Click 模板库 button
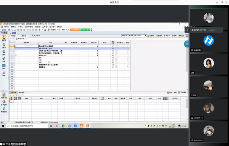 [174, 36]
